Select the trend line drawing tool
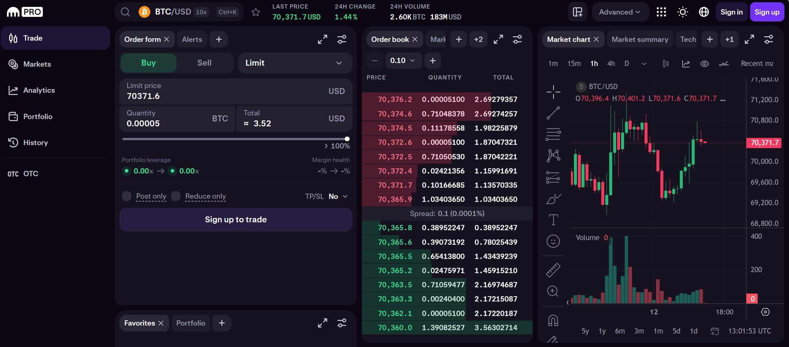 pyautogui.click(x=553, y=113)
